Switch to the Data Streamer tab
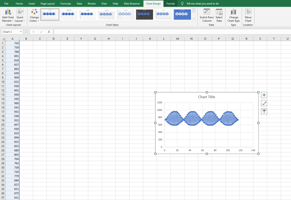This screenshot has height=200, width=291. (132, 3)
